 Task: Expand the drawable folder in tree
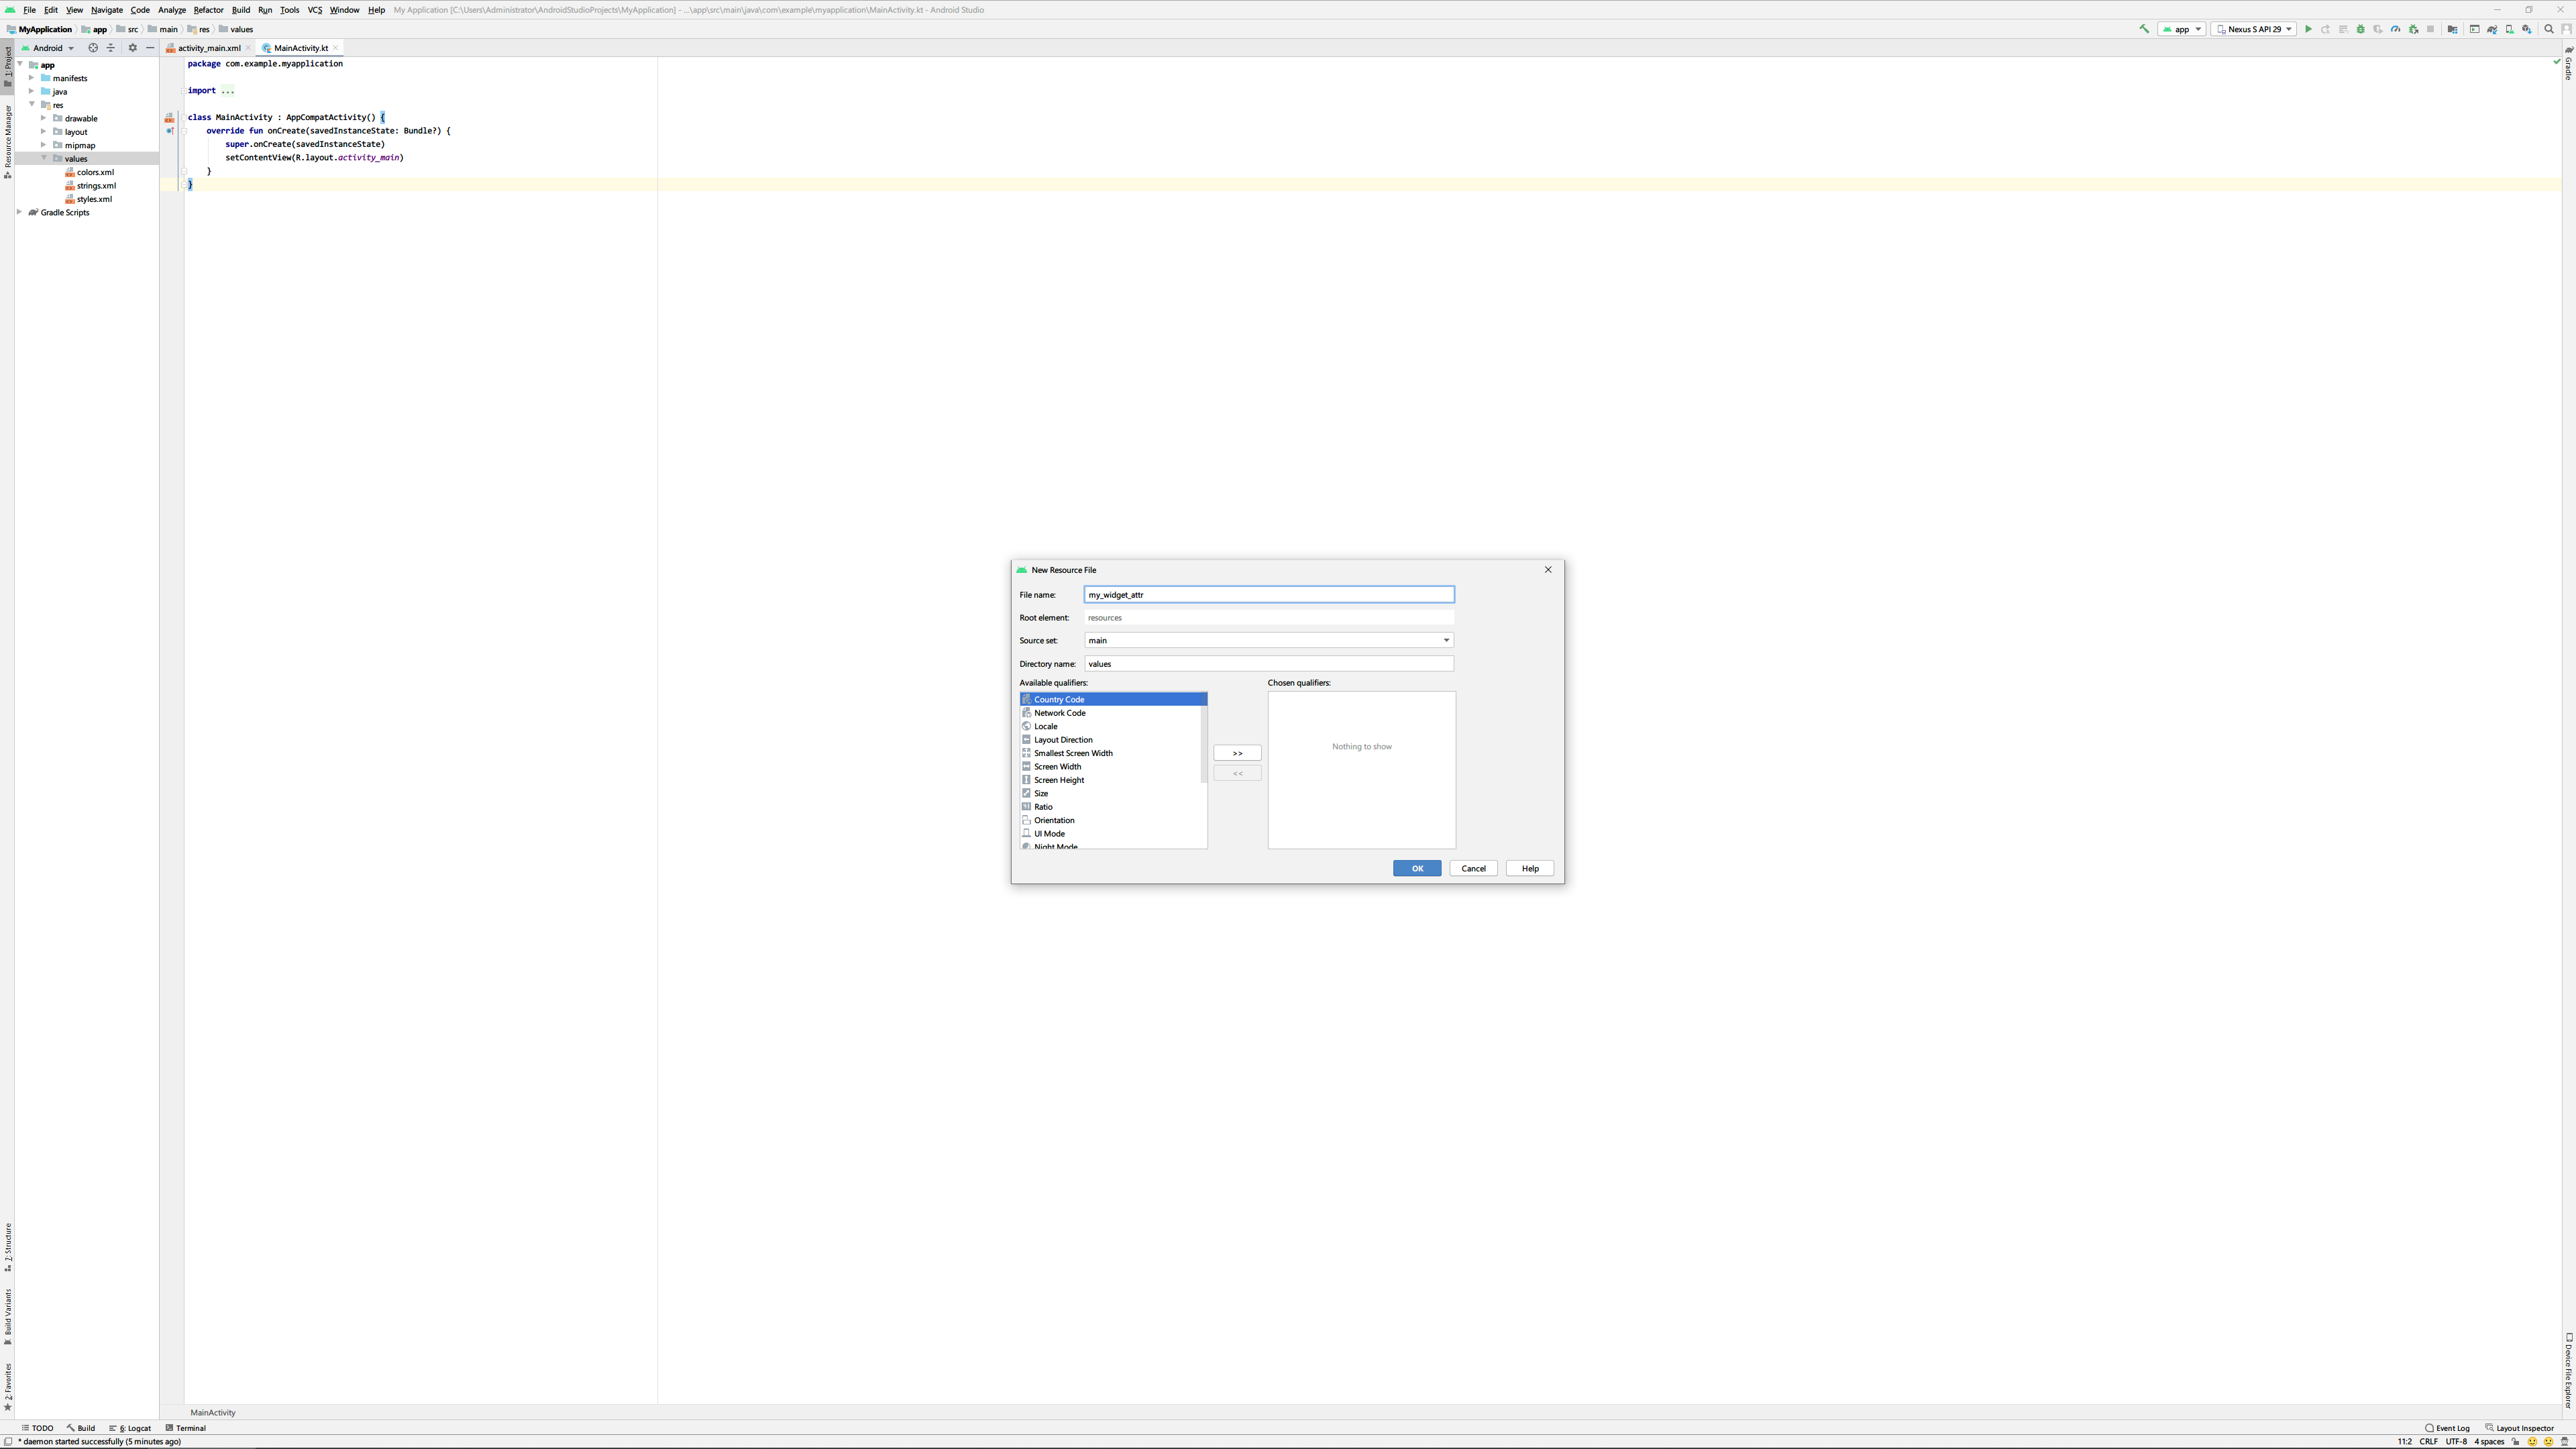44,118
